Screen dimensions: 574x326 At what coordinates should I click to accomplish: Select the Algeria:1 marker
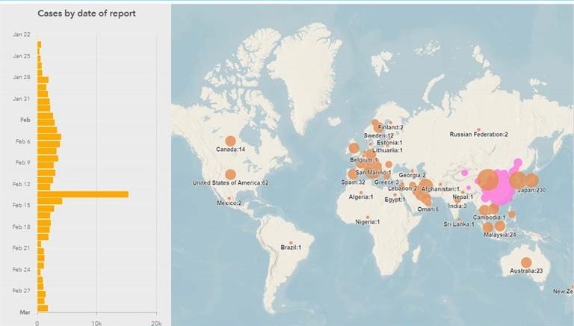coord(361,192)
